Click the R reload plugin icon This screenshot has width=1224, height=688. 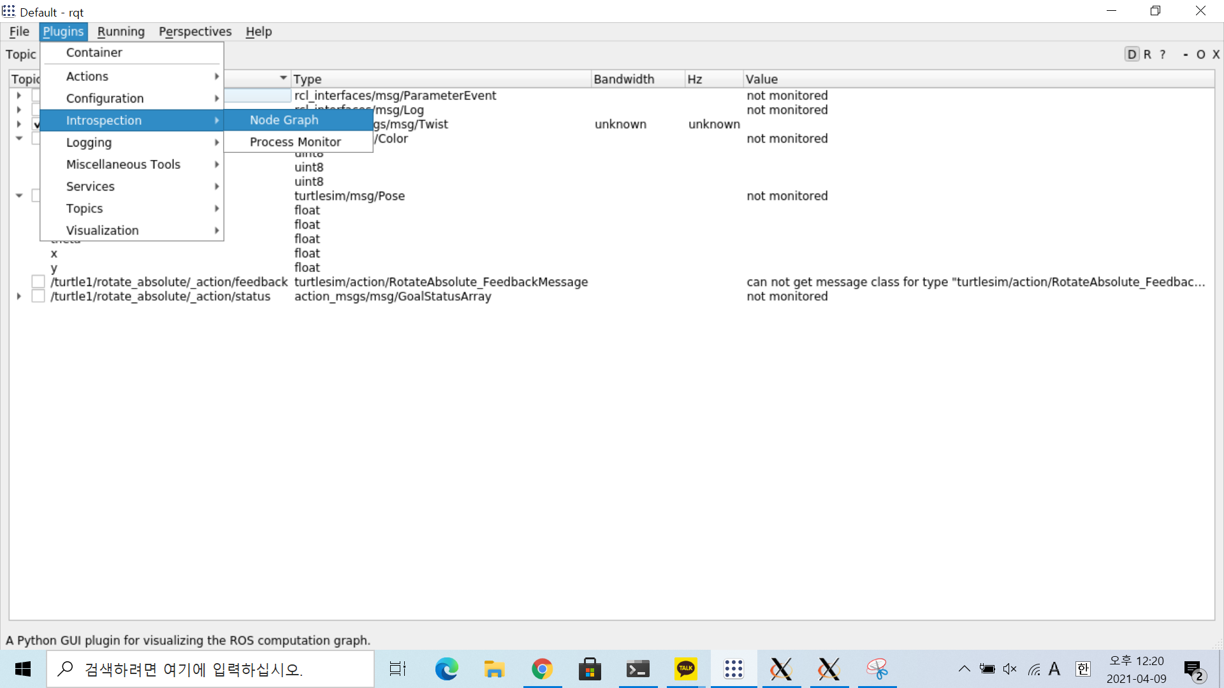coord(1147,54)
